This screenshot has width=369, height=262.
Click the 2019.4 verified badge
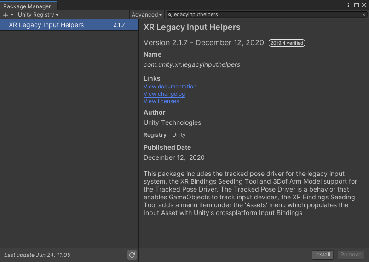[x=287, y=43]
